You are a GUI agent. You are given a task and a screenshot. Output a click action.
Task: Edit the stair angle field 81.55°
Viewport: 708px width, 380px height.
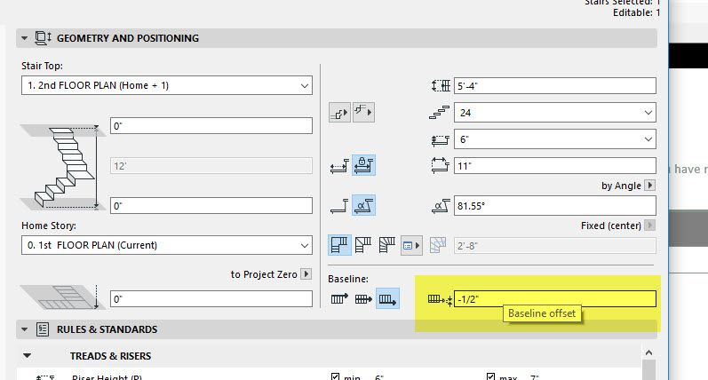555,206
